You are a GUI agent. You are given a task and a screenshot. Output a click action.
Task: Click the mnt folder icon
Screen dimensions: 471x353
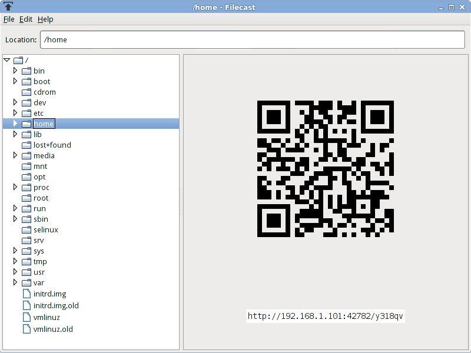(x=26, y=166)
